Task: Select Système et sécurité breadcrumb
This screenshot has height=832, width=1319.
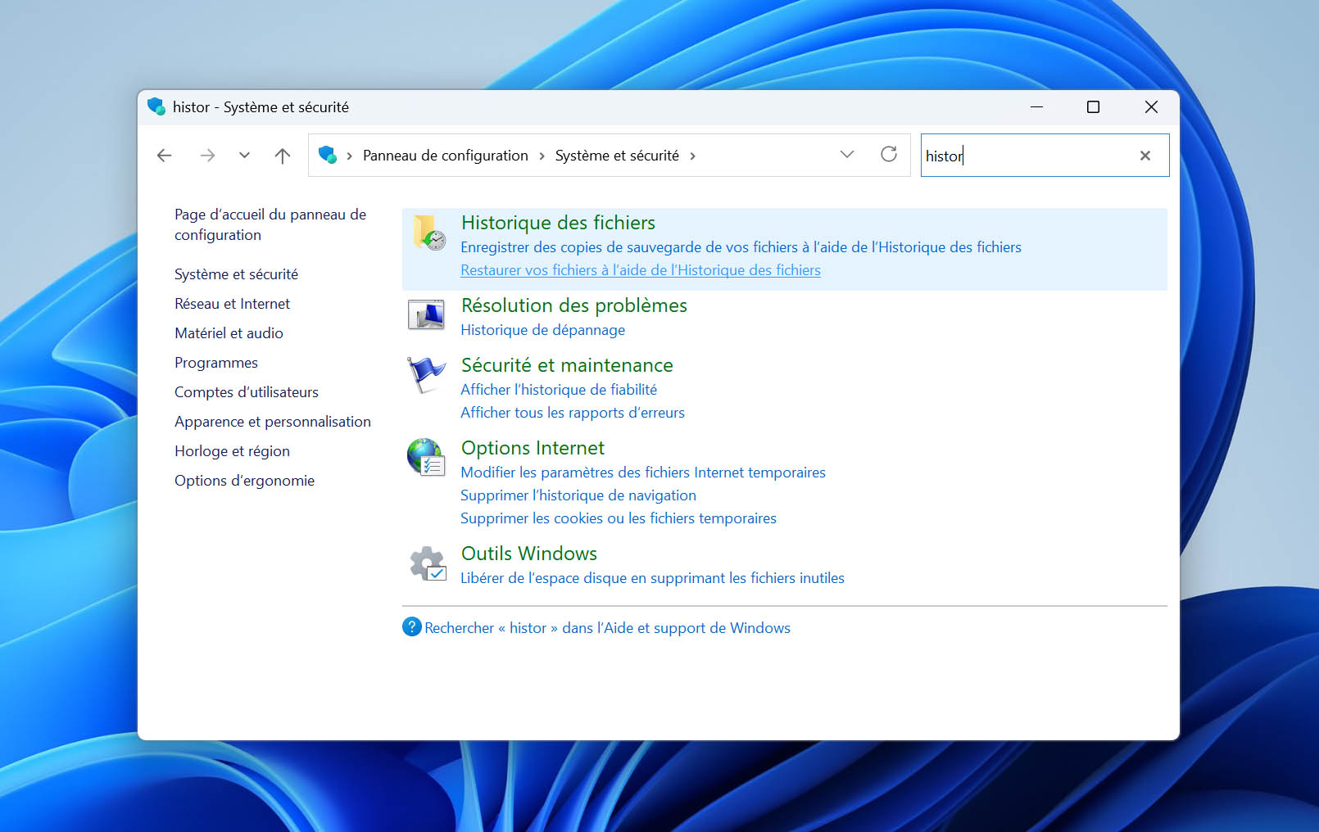Action: (617, 156)
